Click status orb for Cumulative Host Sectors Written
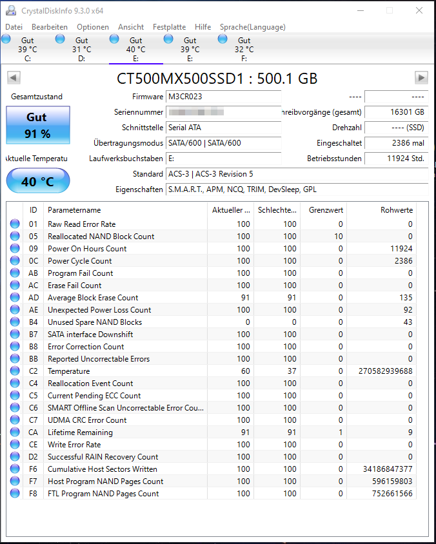The image size is (436, 544). [x=15, y=469]
